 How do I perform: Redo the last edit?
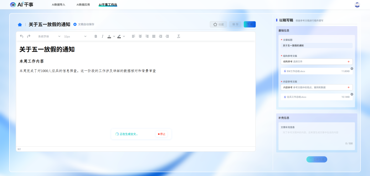pyautogui.click(x=29, y=36)
